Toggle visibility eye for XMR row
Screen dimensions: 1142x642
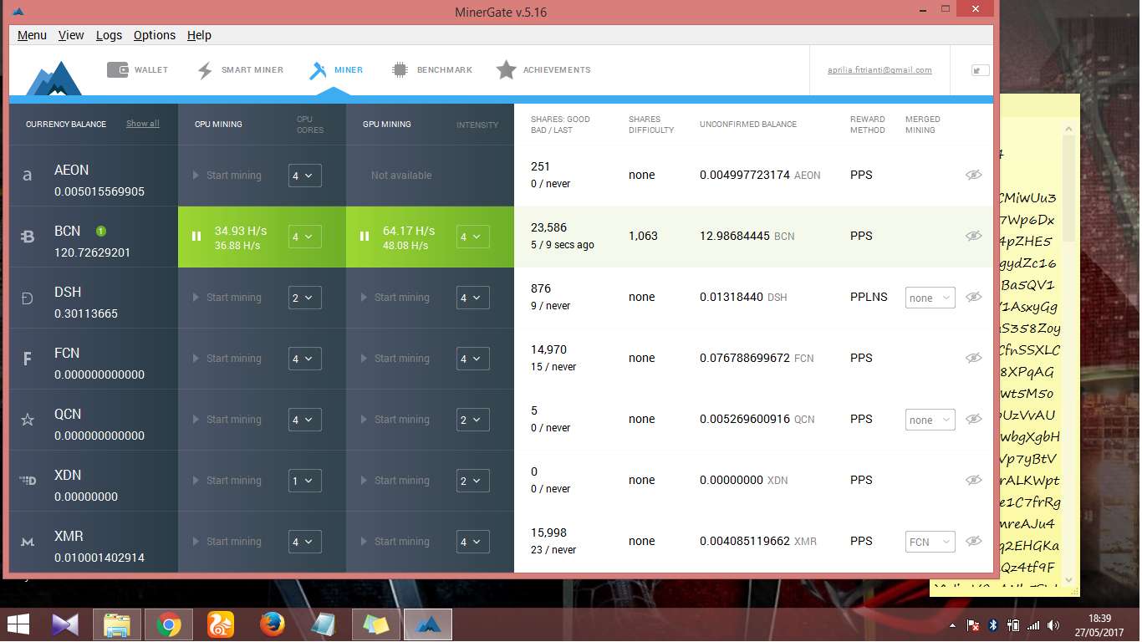click(973, 542)
